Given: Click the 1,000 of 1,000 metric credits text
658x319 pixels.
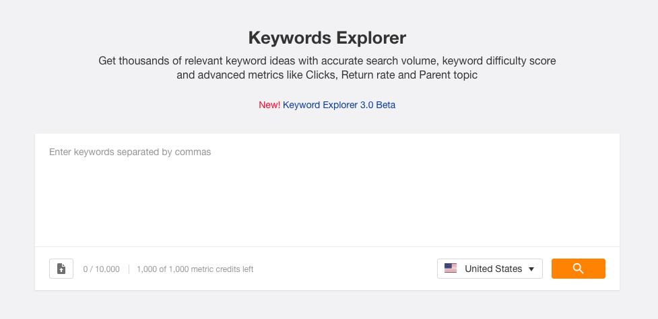Looking at the screenshot, I should pos(195,269).
